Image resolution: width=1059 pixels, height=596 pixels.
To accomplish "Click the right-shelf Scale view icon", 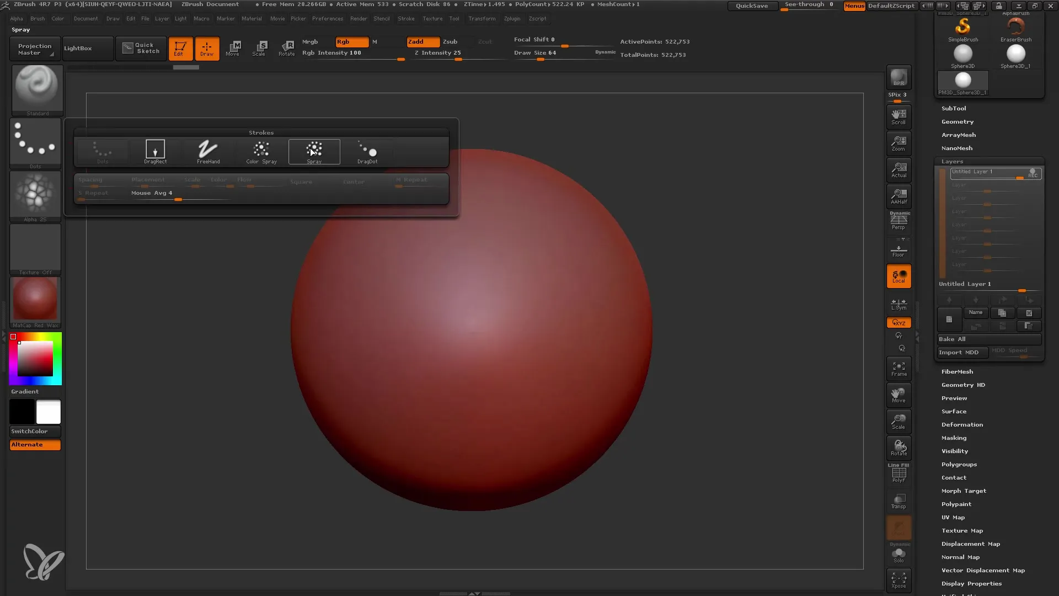I will coord(898,422).
